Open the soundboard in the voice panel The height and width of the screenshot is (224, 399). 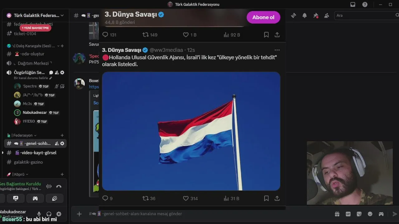coord(55,198)
